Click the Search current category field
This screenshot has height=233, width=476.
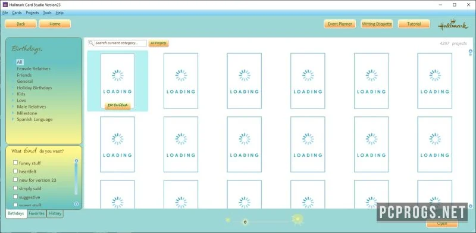(x=121, y=43)
